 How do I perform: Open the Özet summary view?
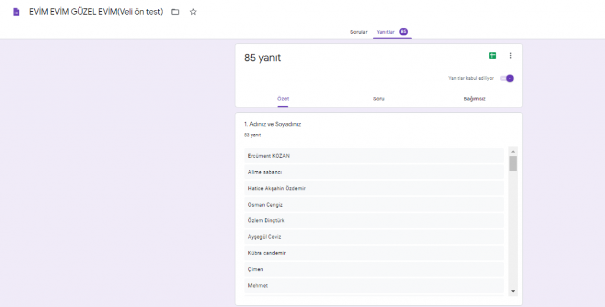click(x=283, y=99)
